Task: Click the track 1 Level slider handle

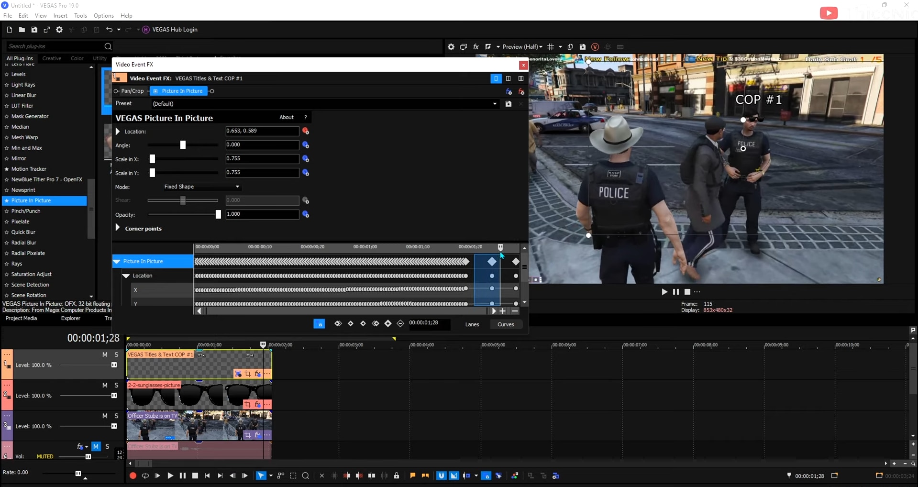Action: (114, 365)
